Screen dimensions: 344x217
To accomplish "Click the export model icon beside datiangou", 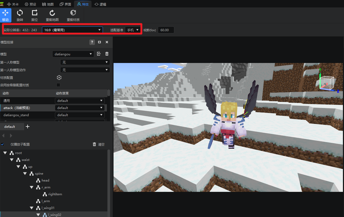I will click(99, 54).
